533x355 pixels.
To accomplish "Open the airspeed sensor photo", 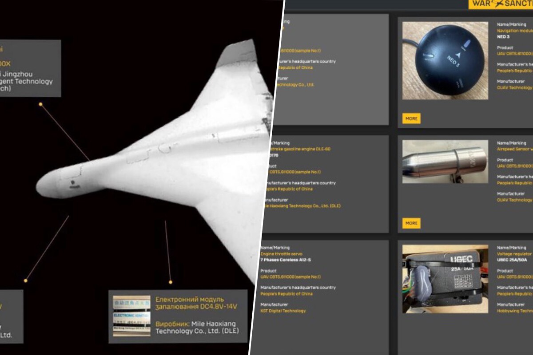I will click(445, 162).
